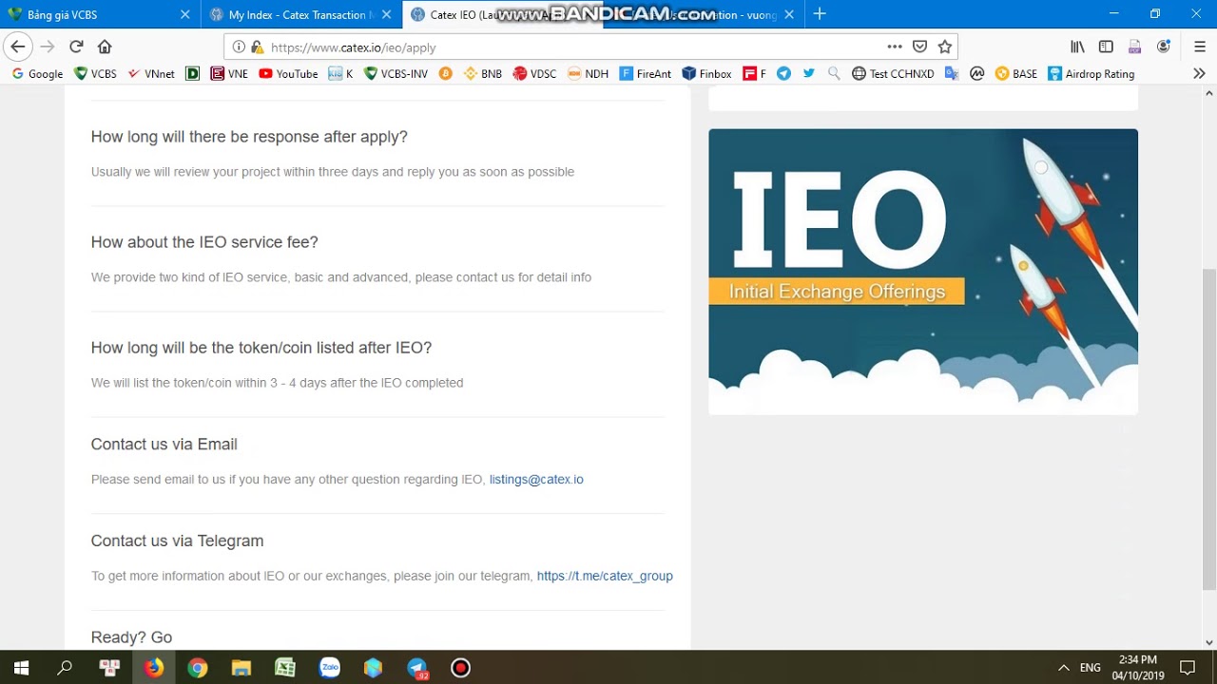Screen dimensions: 1217x684
Task: Open the Airdrop Rating bookmark
Action: tap(1091, 73)
